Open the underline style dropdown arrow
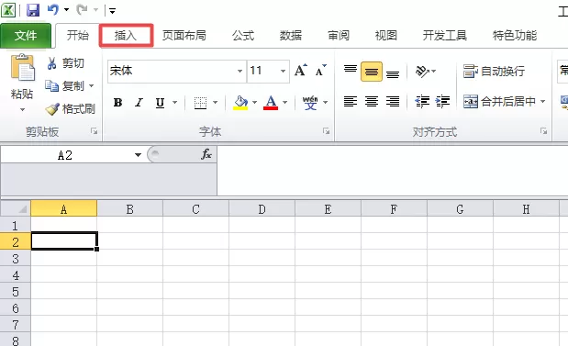The height and width of the screenshot is (346, 568). (175, 103)
